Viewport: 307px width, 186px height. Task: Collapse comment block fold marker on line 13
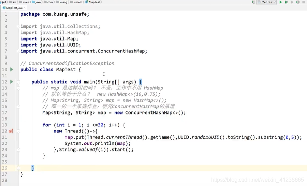(x=18, y=88)
